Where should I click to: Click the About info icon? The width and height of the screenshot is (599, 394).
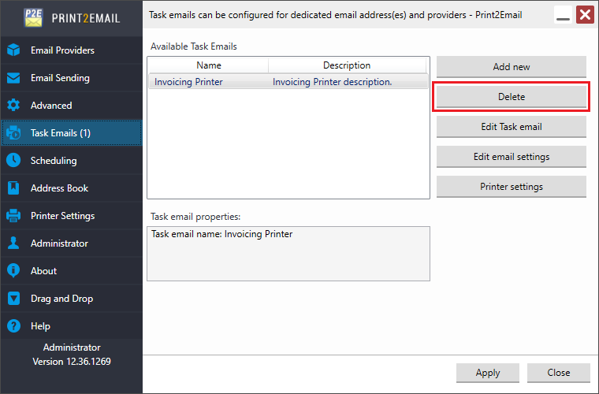click(13, 271)
